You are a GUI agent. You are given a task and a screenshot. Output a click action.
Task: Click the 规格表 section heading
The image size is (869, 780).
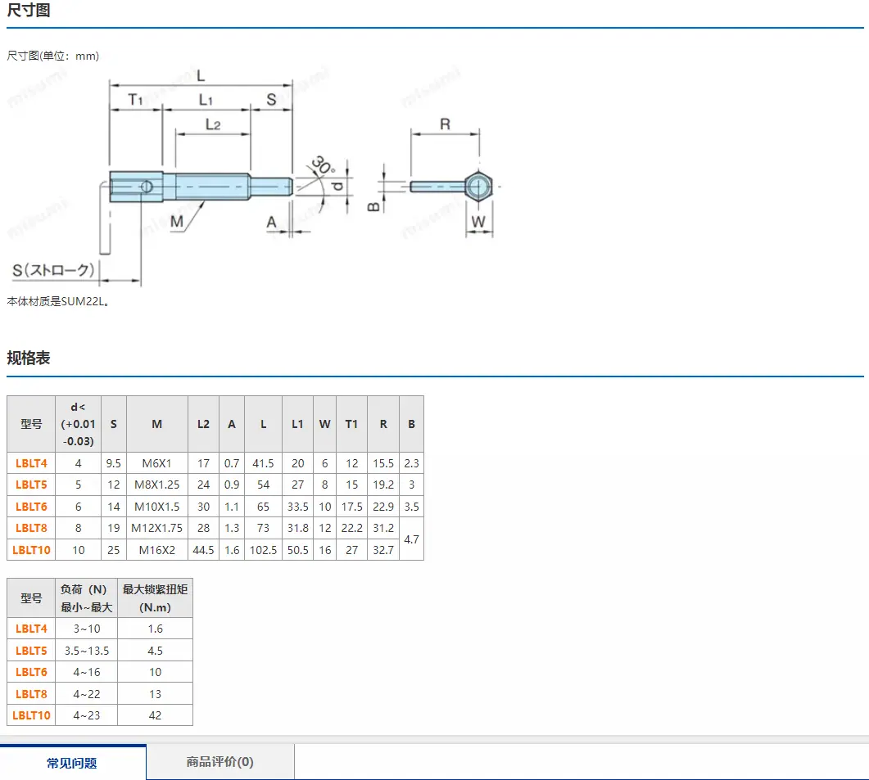tap(29, 358)
